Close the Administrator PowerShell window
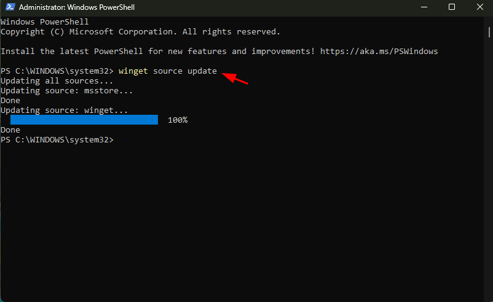 point(479,7)
